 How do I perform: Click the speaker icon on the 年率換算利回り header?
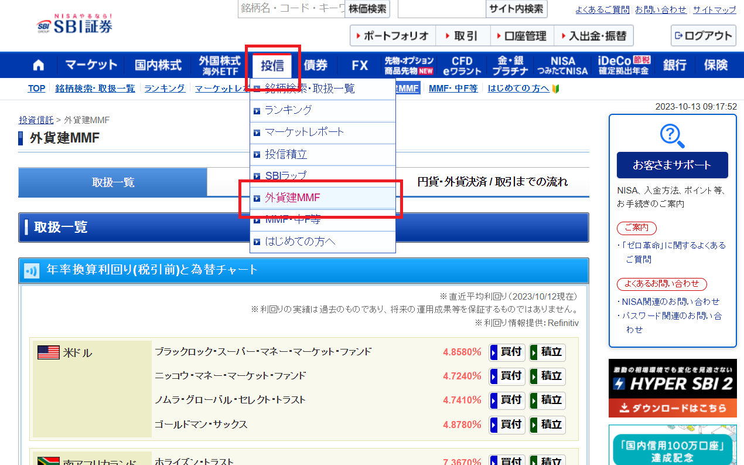coord(31,271)
